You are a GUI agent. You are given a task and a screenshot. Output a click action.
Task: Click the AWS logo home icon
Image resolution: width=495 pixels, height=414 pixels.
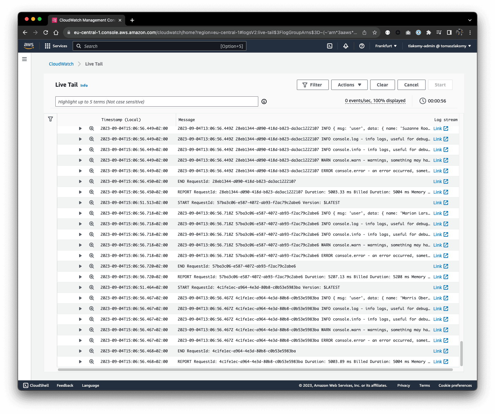[x=29, y=46]
